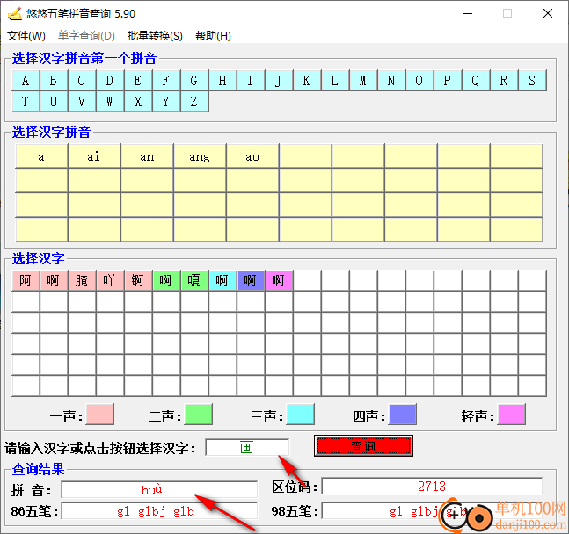Image resolution: width=569 pixels, height=534 pixels.
Task: Select pinyin first letter F
Action: pyautogui.click(x=166, y=81)
